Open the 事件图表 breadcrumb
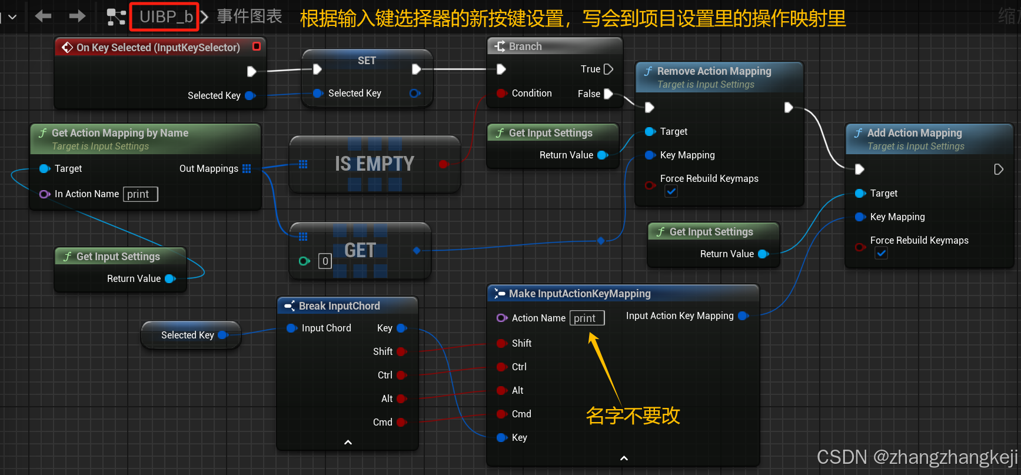 [x=250, y=16]
